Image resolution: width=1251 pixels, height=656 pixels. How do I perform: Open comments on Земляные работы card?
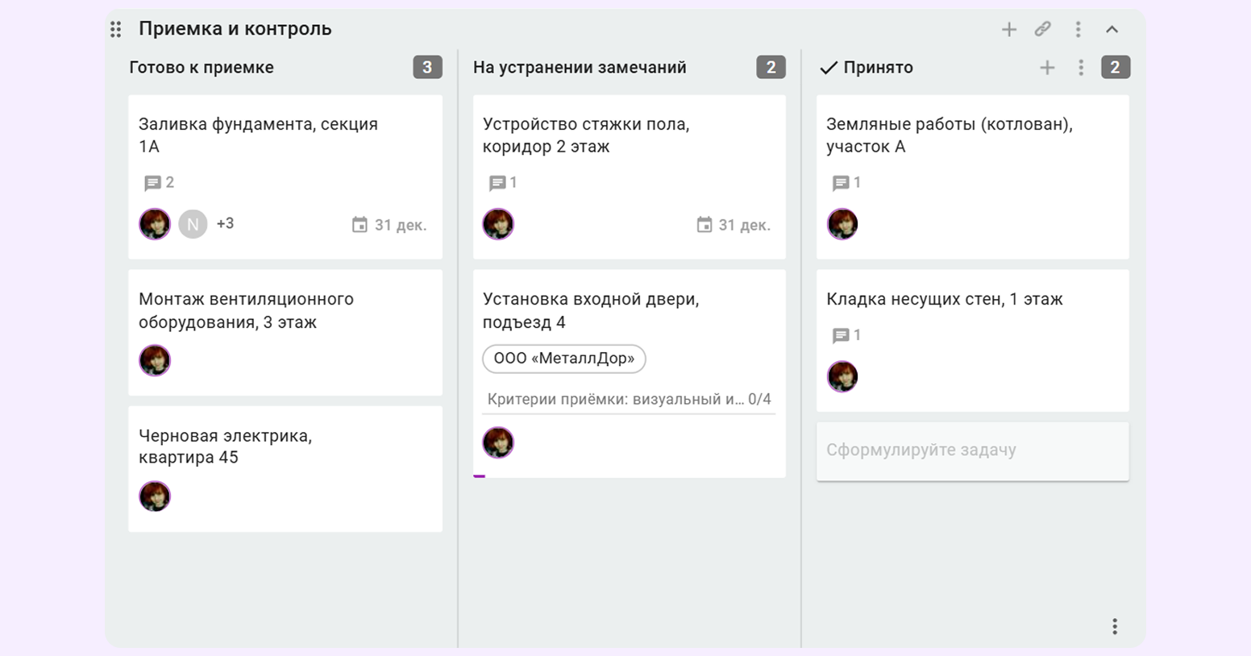(846, 183)
